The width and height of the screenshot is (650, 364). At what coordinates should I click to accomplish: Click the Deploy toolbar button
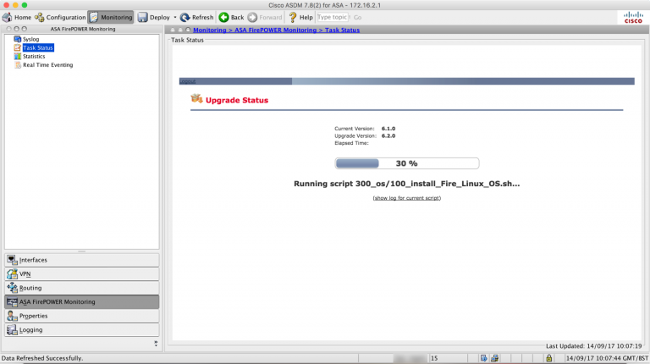tap(154, 18)
